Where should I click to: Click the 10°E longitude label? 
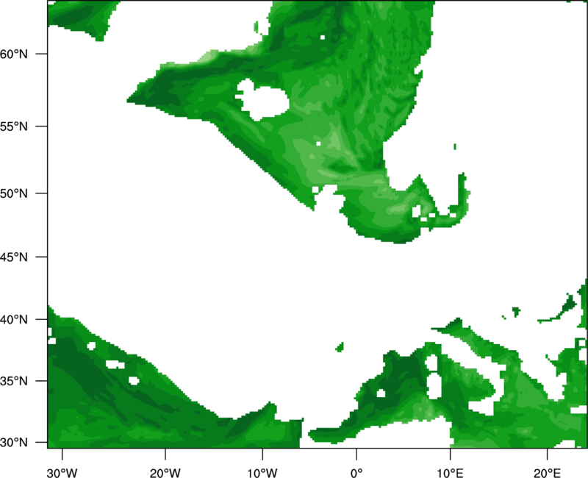(x=450, y=473)
